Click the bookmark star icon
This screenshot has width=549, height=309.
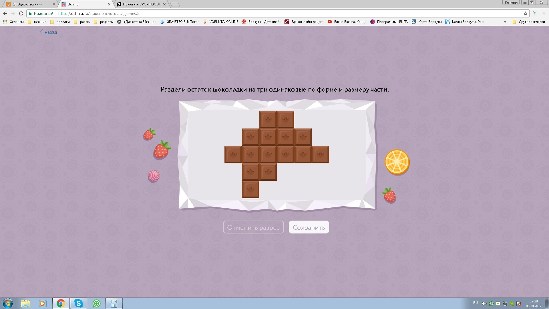[x=525, y=13]
